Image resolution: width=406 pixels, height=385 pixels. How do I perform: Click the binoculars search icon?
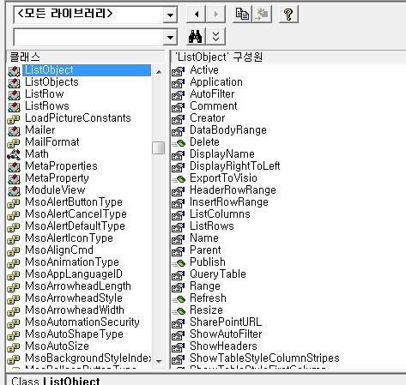click(x=196, y=37)
